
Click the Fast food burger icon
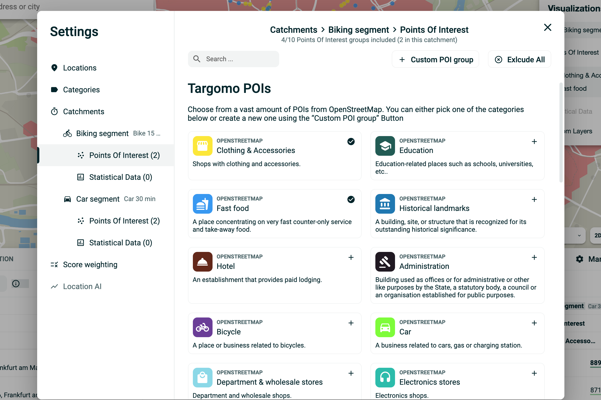pos(202,204)
